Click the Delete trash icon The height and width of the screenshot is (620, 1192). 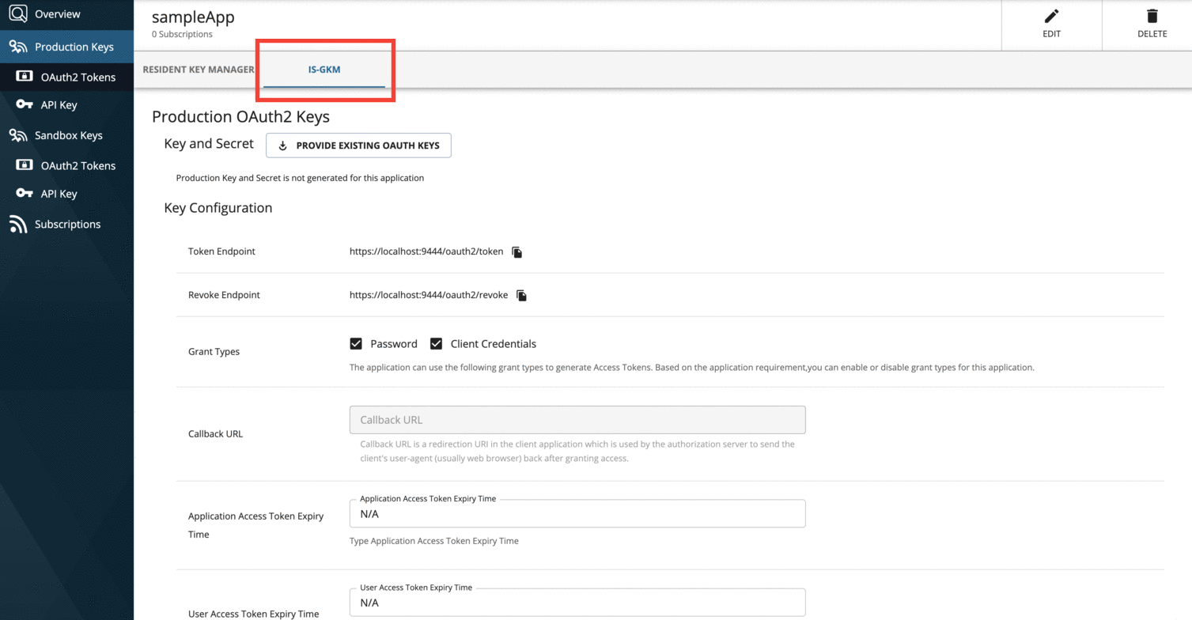1152,17
